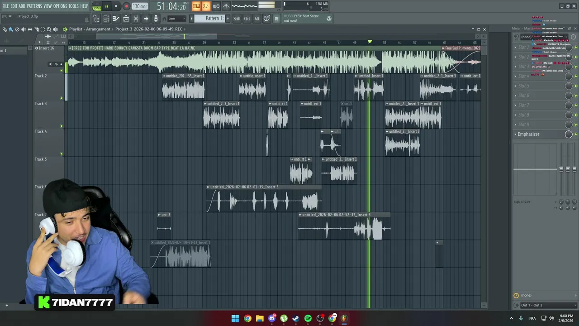Open the OPTIONS menu
Viewport: 579px width, 326px height.
point(60,6)
